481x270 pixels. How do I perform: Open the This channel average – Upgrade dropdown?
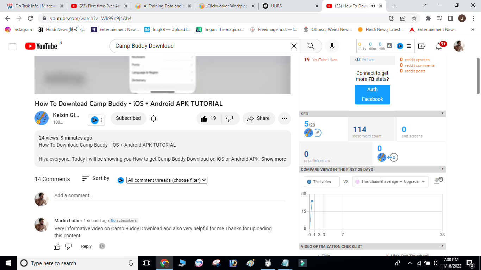click(391, 182)
